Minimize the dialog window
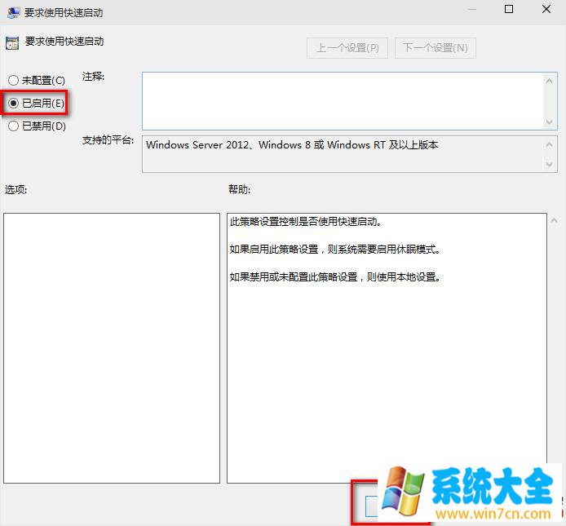This screenshot has width=566, height=526. coord(471,10)
